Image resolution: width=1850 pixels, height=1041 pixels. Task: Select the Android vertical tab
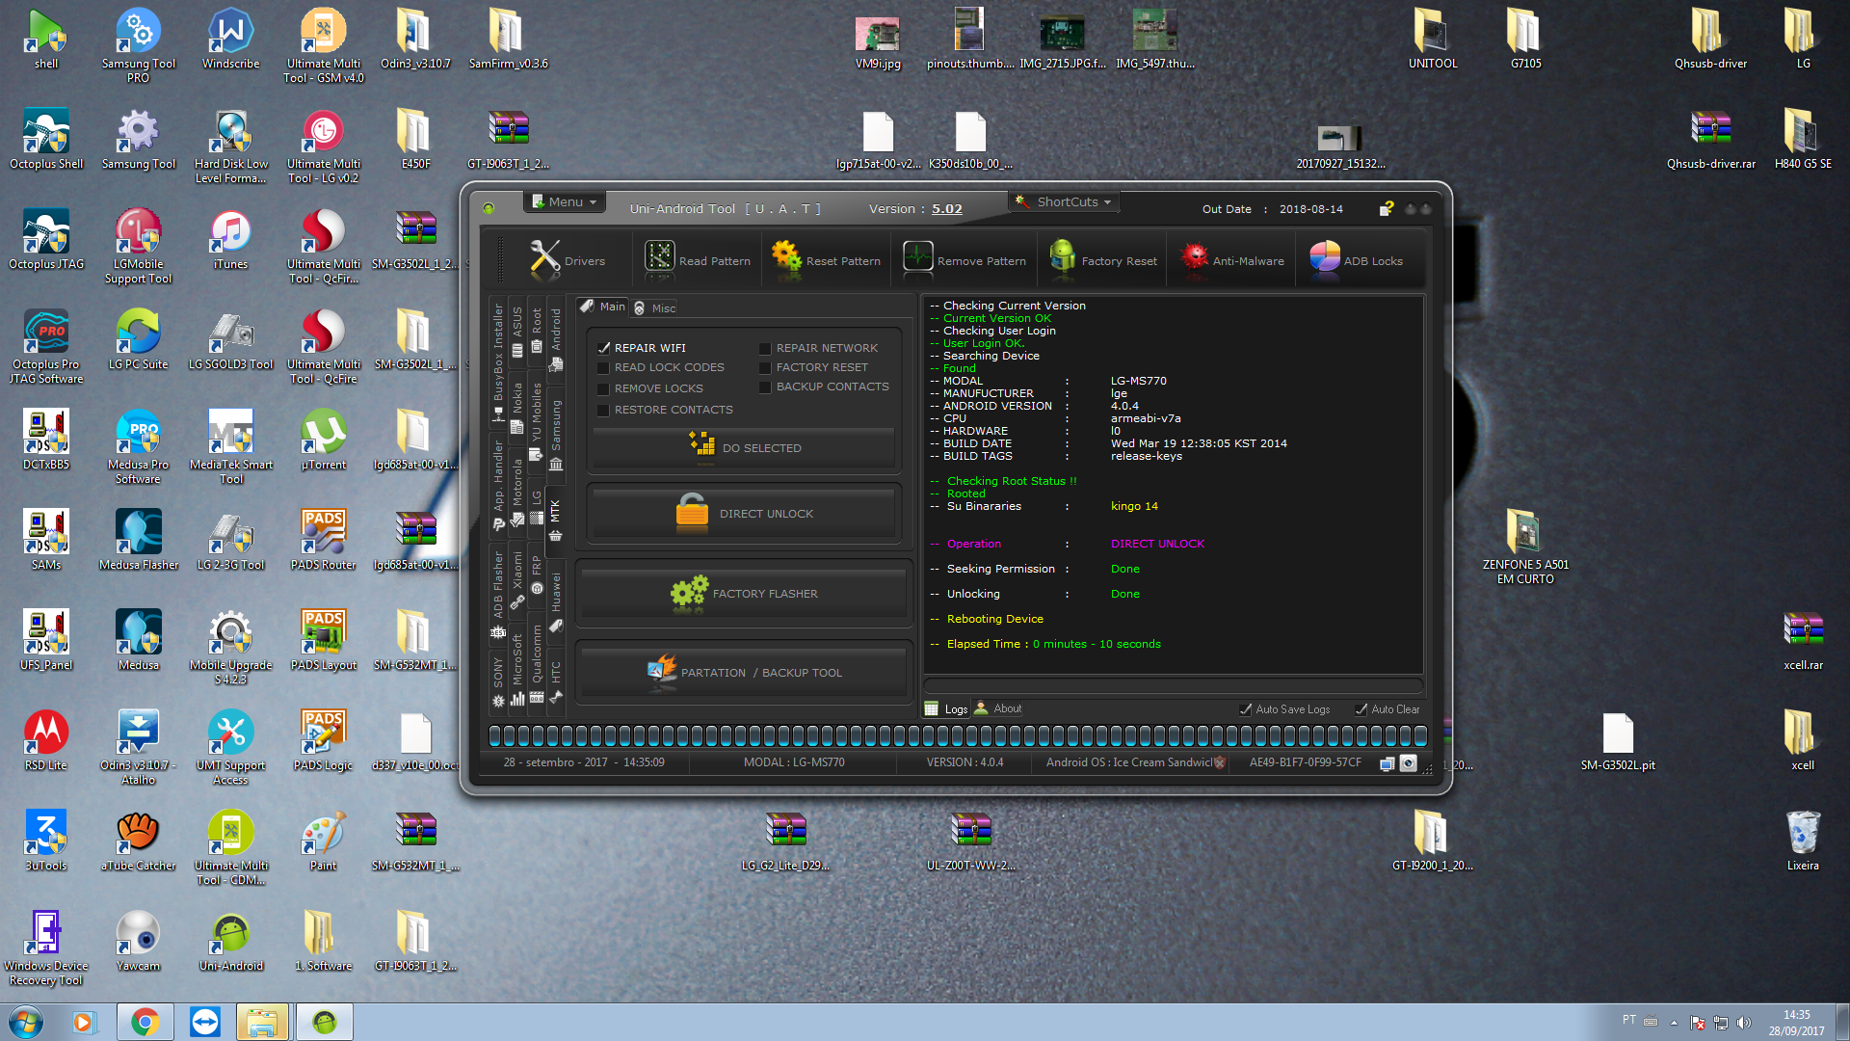tap(556, 339)
